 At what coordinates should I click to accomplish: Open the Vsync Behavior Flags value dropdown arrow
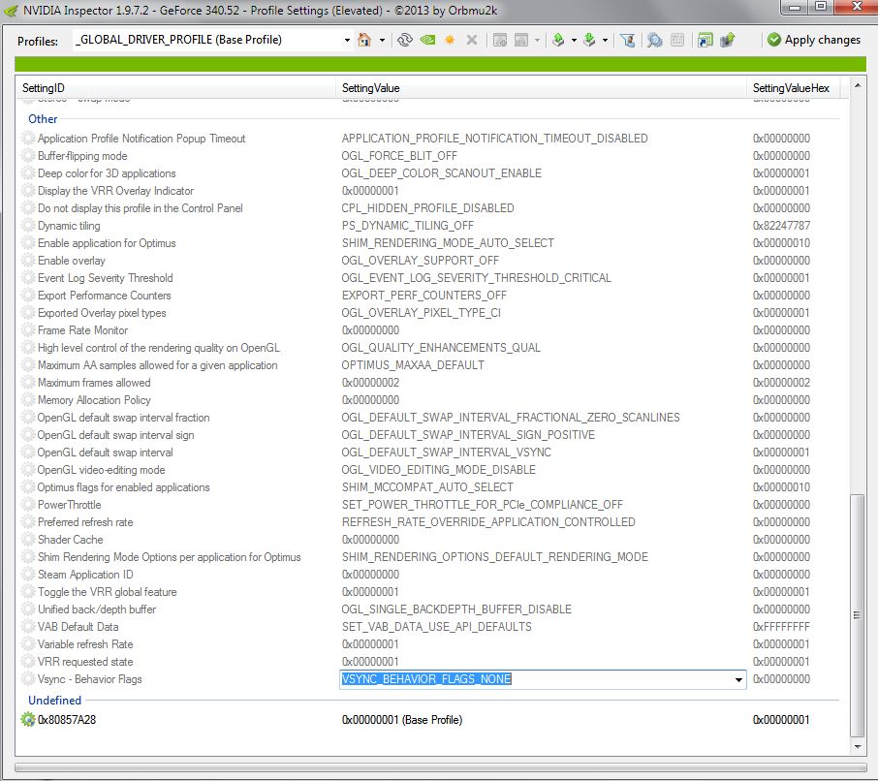(738, 679)
